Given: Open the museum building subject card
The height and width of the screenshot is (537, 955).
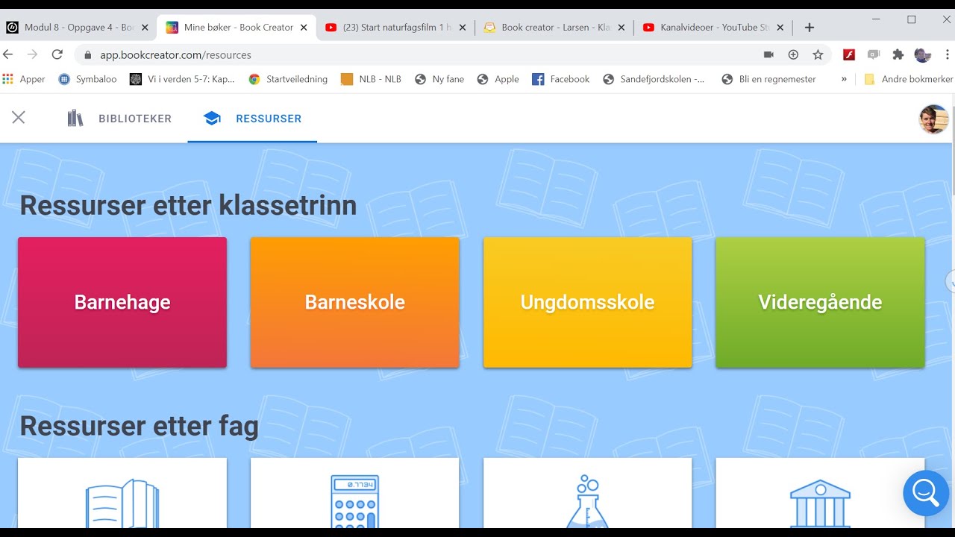Looking at the screenshot, I should point(820,493).
